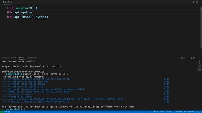The height and width of the screenshot is (113, 202).
Task: Click 'exporting layers' output line
Action: click(x=22, y=97)
